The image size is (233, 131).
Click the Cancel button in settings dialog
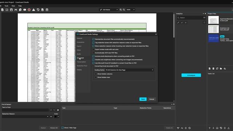pos(151,99)
